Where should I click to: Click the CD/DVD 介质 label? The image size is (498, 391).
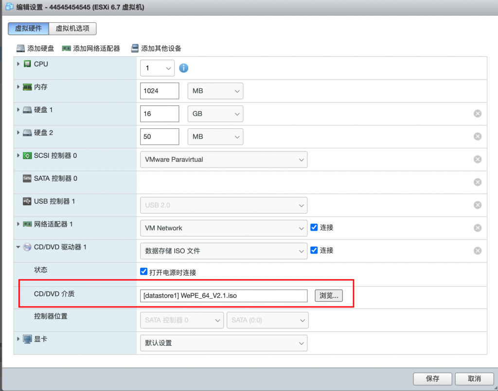click(x=54, y=294)
